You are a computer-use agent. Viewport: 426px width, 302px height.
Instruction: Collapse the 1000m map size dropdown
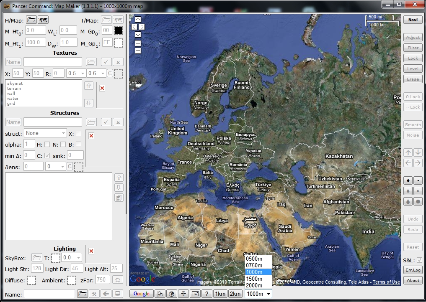(258, 294)
